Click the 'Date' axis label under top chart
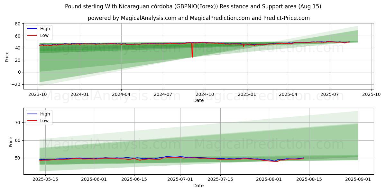Screen dimensions: 386x193 click(198, 100)
